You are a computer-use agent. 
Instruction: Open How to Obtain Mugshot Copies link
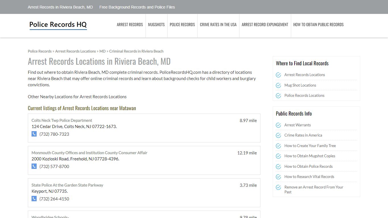coord(310,156)
